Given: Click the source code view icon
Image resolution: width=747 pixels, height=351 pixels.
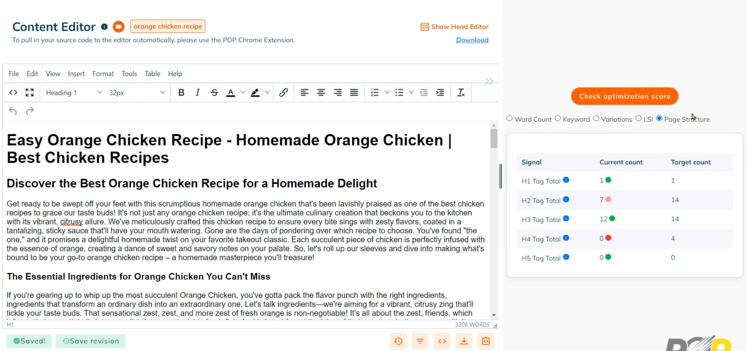Looking at the screenshot, I should 13,93.
